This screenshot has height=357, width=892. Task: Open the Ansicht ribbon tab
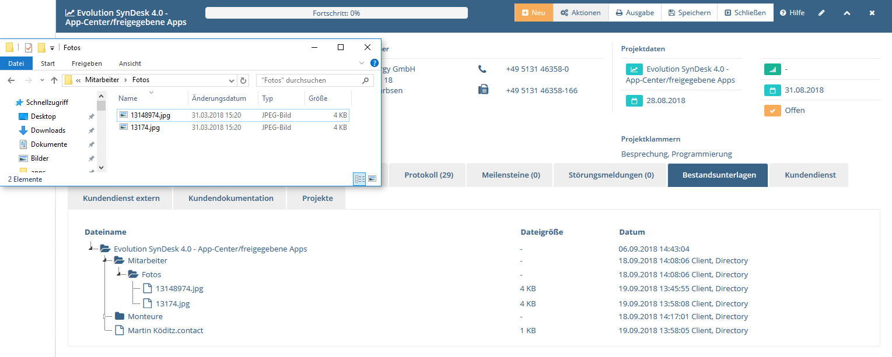point(130,63)
